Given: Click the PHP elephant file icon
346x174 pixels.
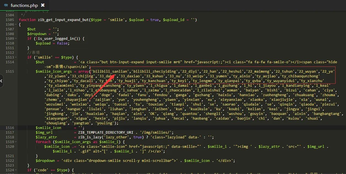Looking at the screenshot, I should (6, 5).
